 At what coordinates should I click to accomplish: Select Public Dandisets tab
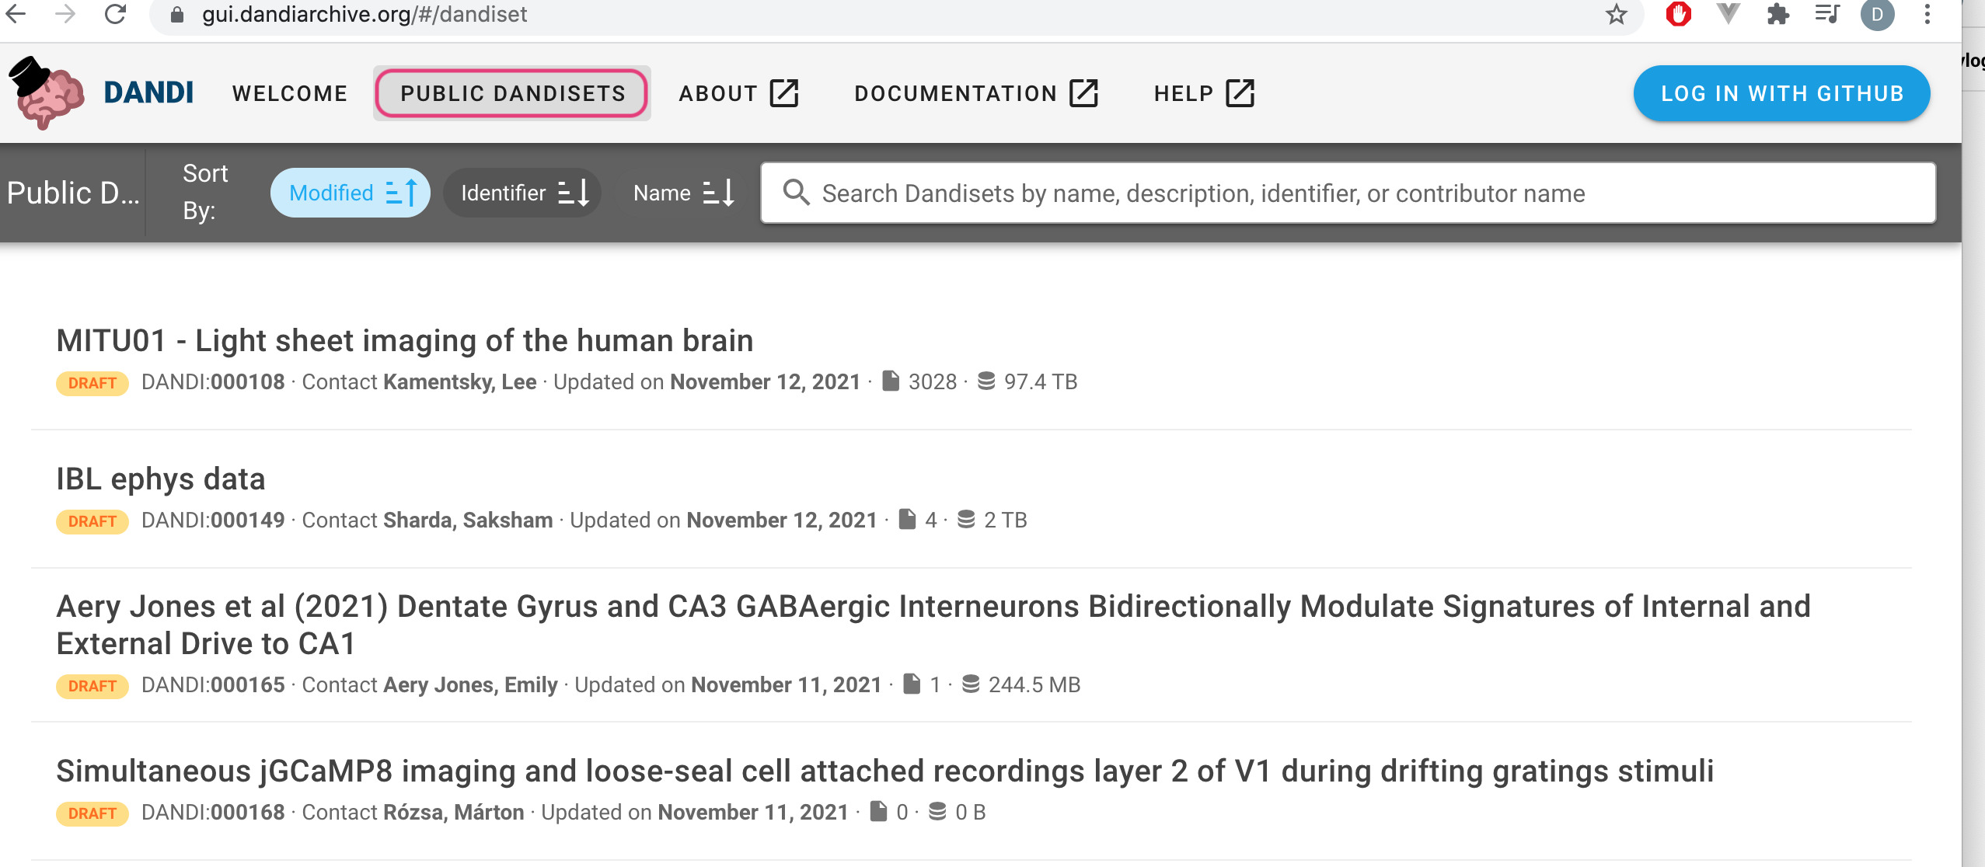pos(512,93)
